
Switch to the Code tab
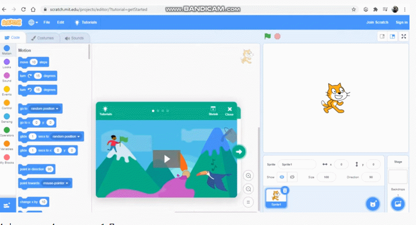click(x=13, y=38)
